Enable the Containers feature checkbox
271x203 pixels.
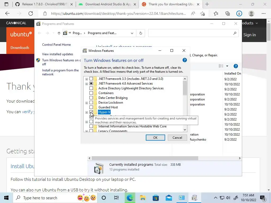pos(91,93)
